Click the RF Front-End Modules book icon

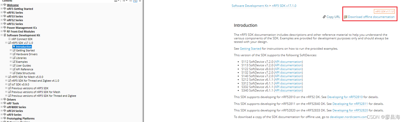click(x=5, y=31)
